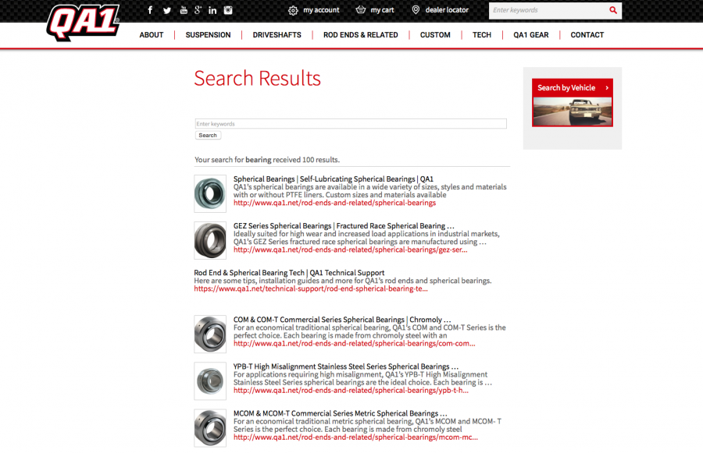Follow the URL ending in mcom-mc...
Screen dimensions: 703x453
tap(355, 437)
